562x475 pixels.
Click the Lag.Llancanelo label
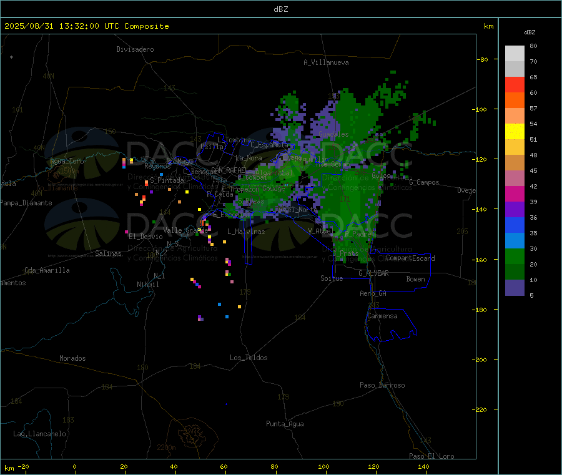(39, 434)
